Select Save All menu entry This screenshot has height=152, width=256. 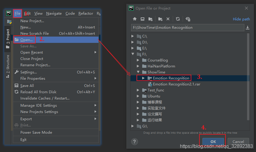pyautogui.click(x=56, y=86)
